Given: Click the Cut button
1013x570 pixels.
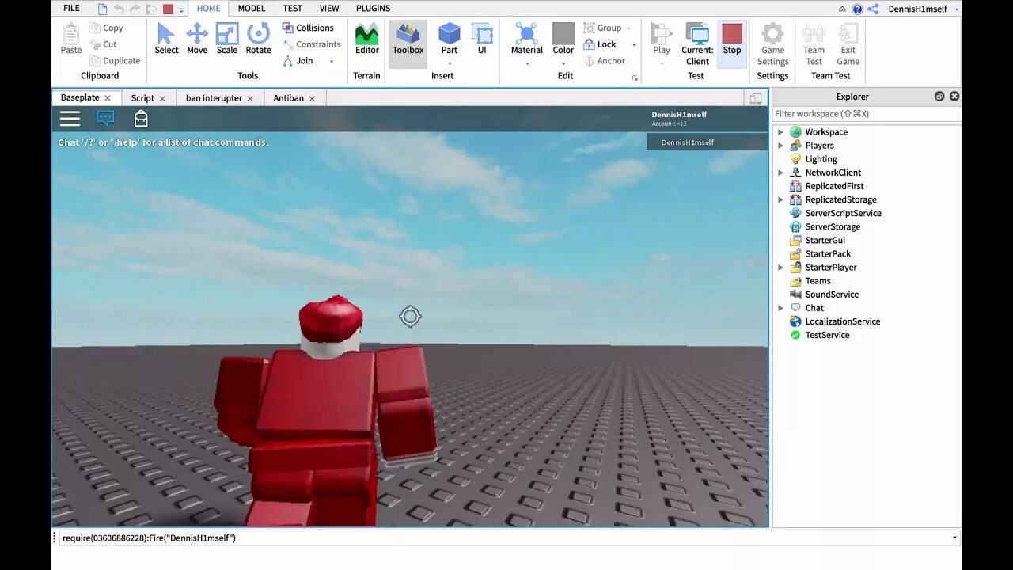Looking at the screenshot, I should coord(104,44).
